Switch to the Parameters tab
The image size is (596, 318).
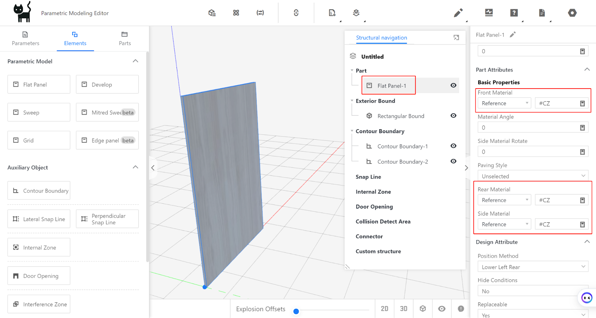(x=25, y=39)
